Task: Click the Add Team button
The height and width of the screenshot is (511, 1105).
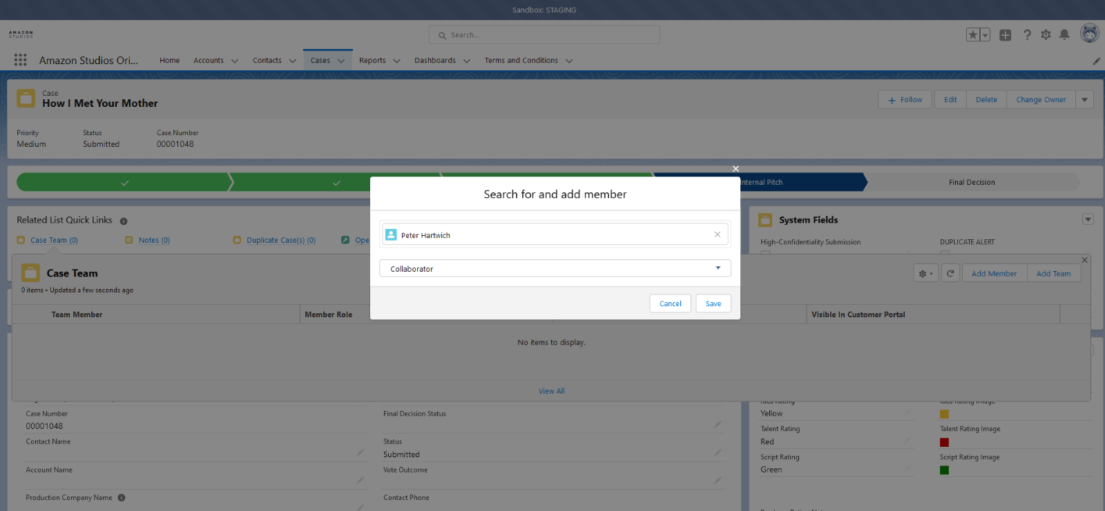Action: click(x=1053, y=274)
